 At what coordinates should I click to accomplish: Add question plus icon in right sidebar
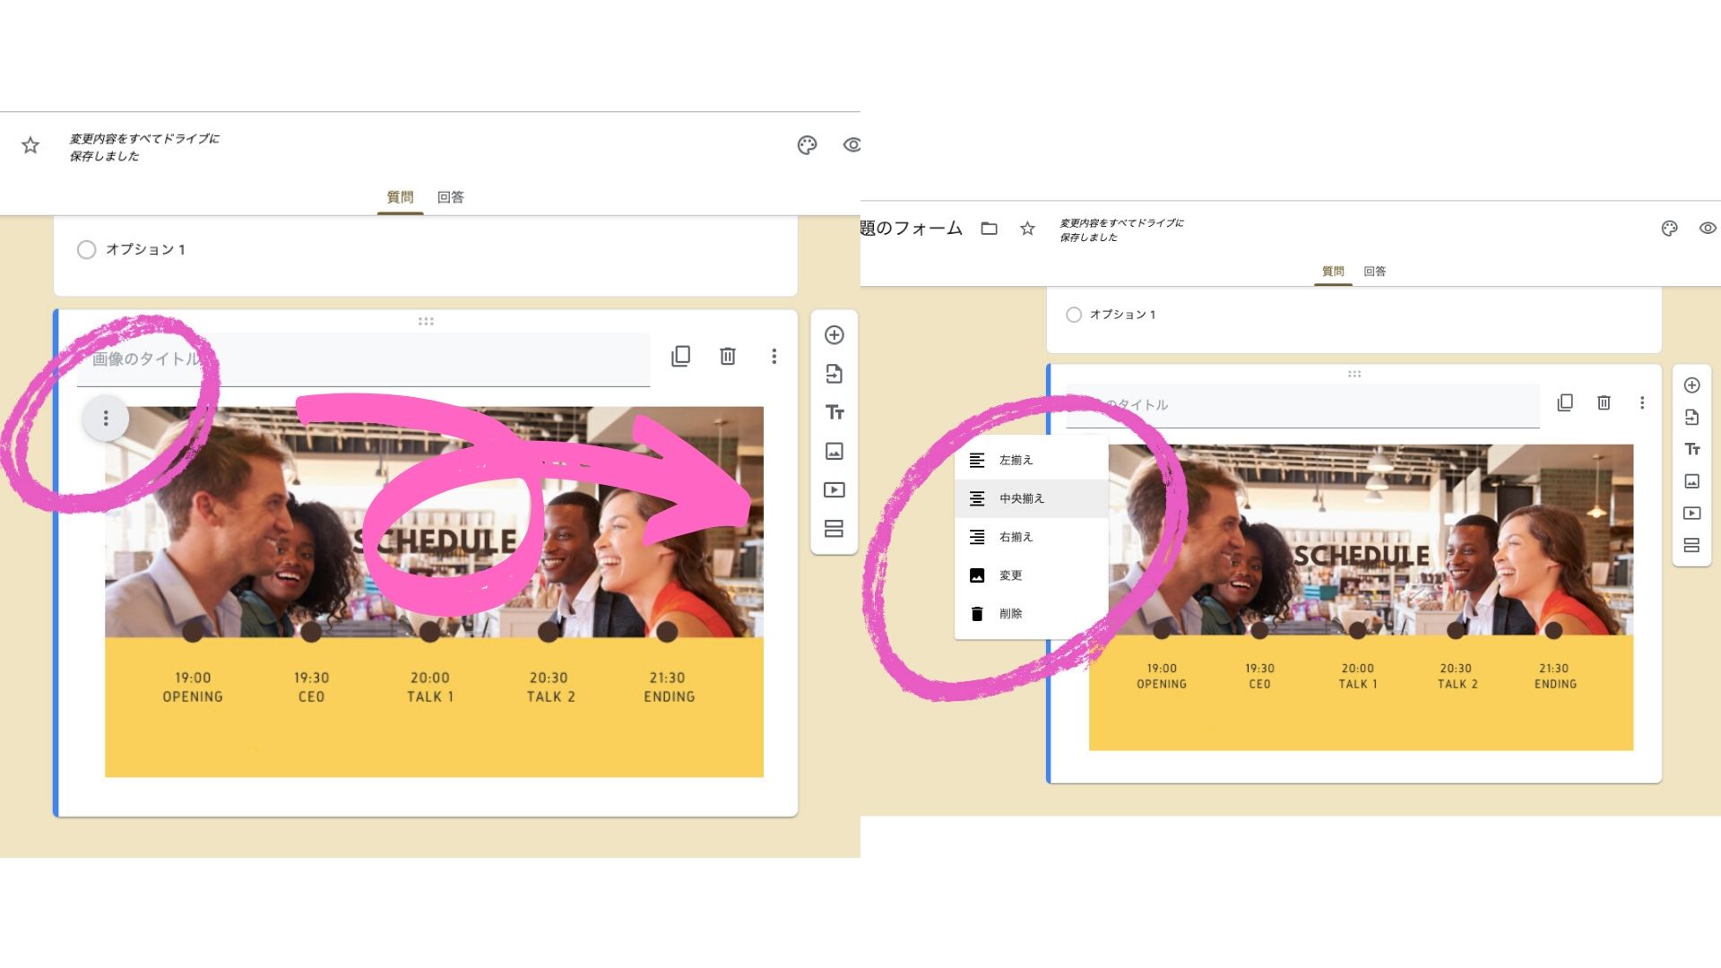pos(1691,385)
